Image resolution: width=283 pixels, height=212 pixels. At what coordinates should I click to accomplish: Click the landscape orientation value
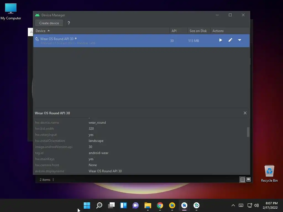click(x=96, y=141)
